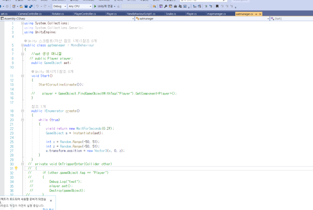Open the text editor toolbar overflow arrow
The width and height of the screenshot is (313, 210).
point(236,7)
